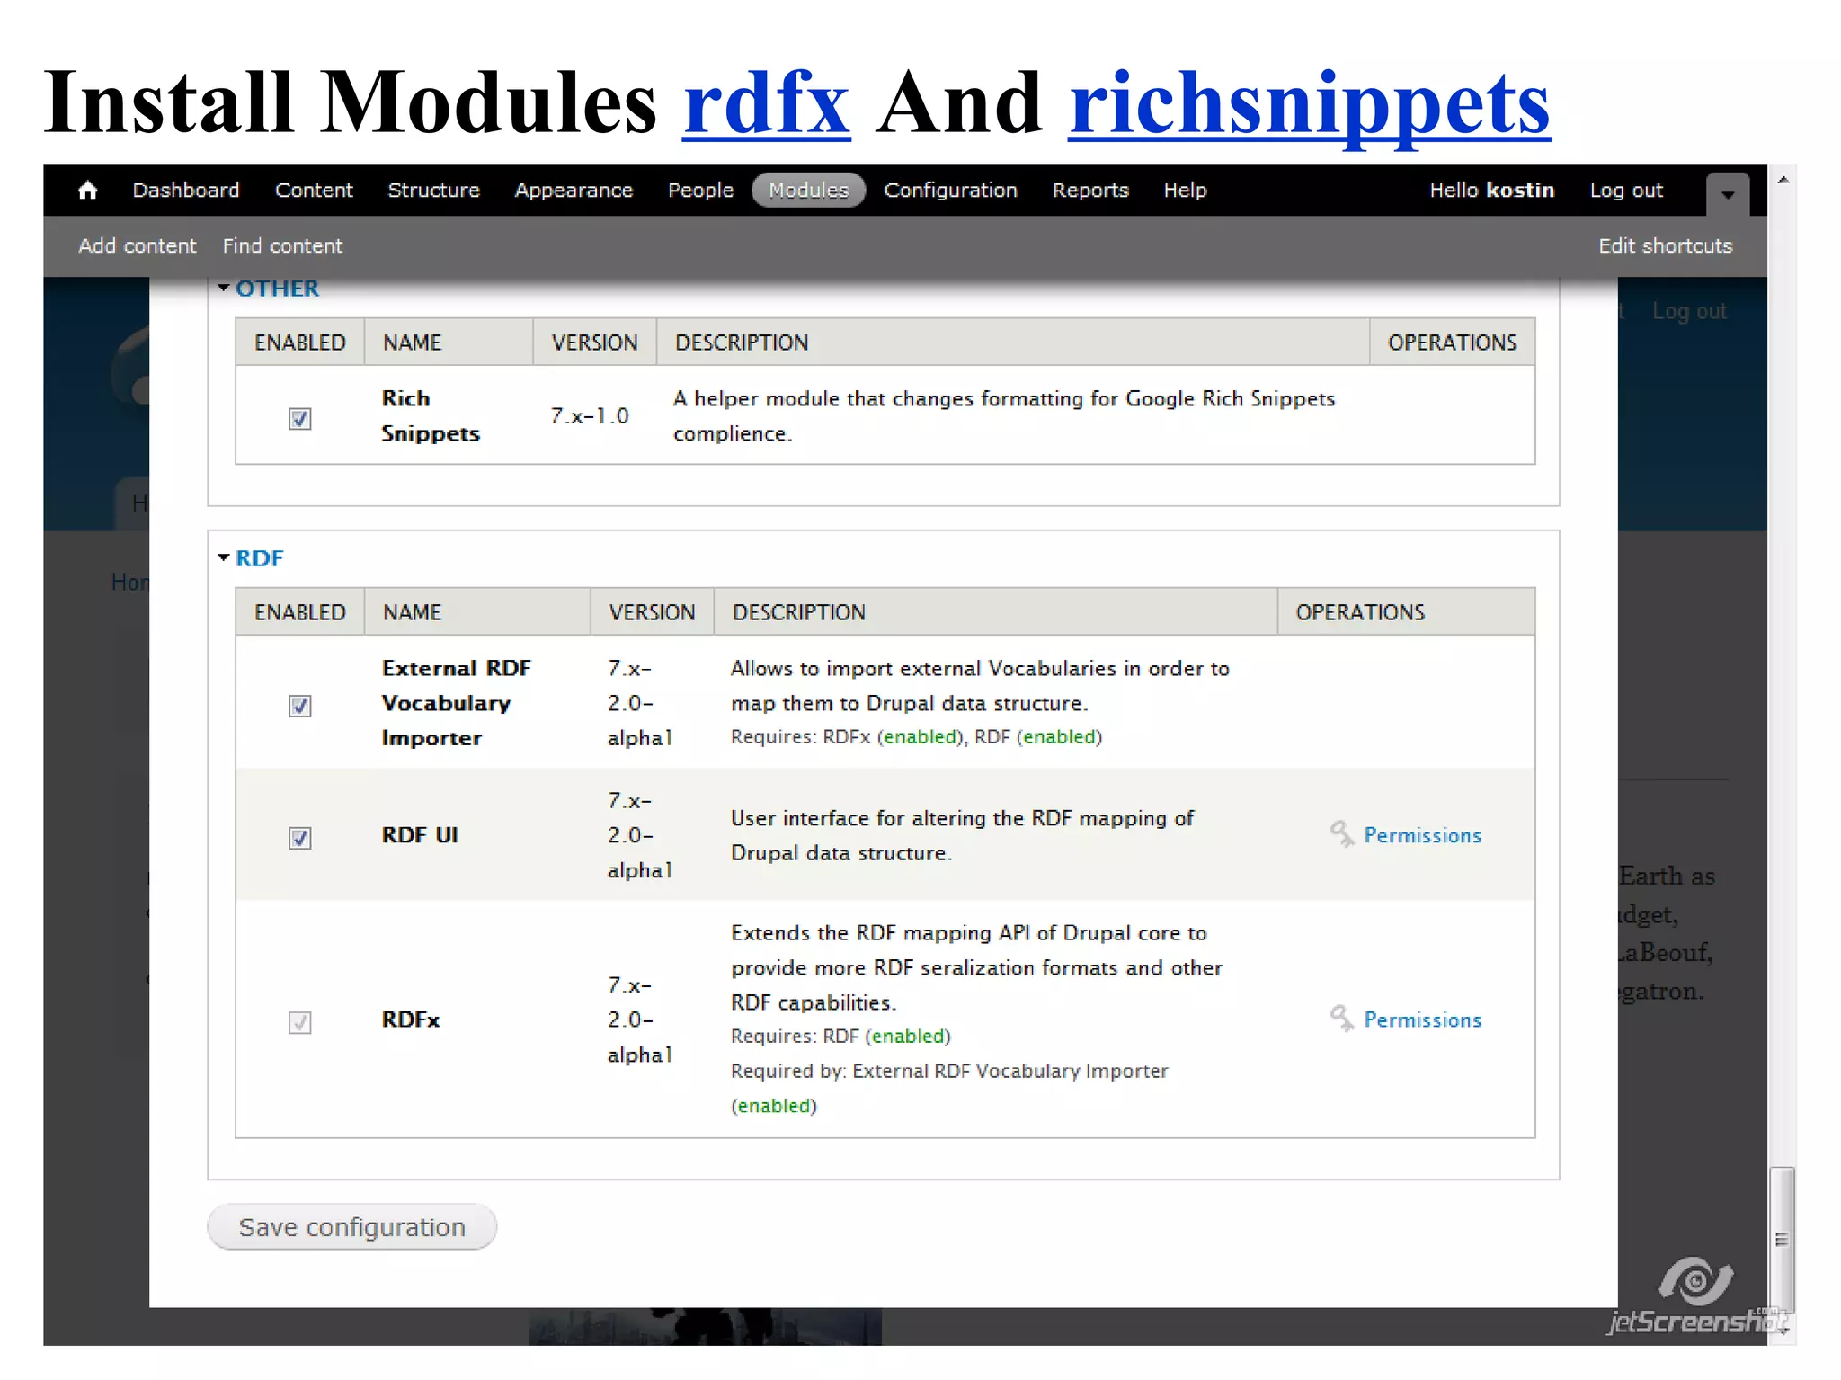
Task: Click the OTHER table VERSION column header
Action: pos(594,343)
